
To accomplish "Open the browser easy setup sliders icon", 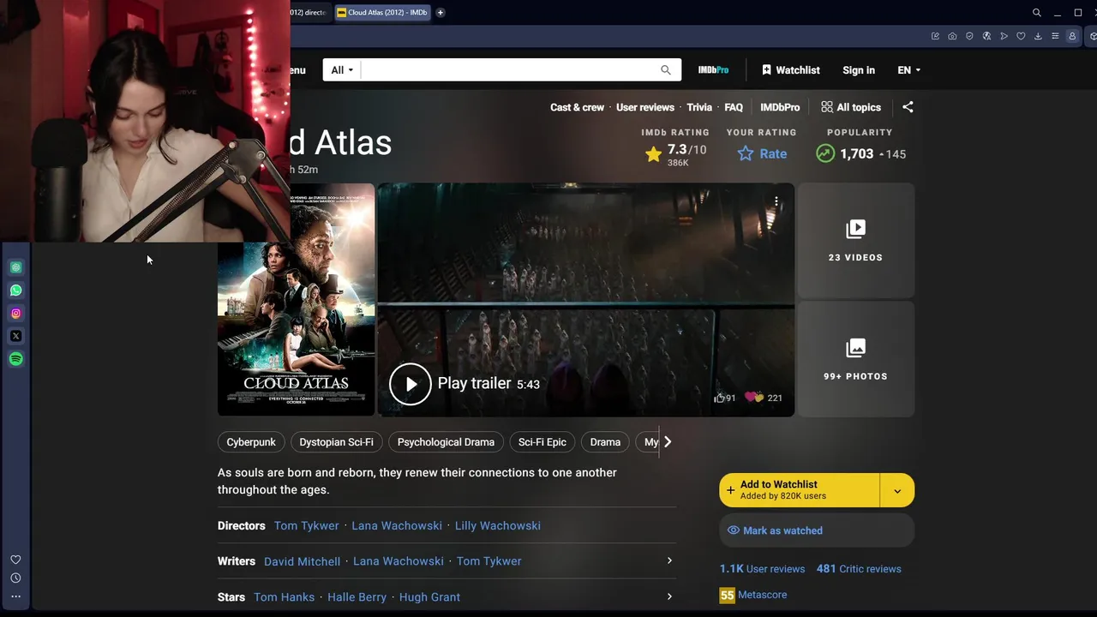I will click(1055, 36).
